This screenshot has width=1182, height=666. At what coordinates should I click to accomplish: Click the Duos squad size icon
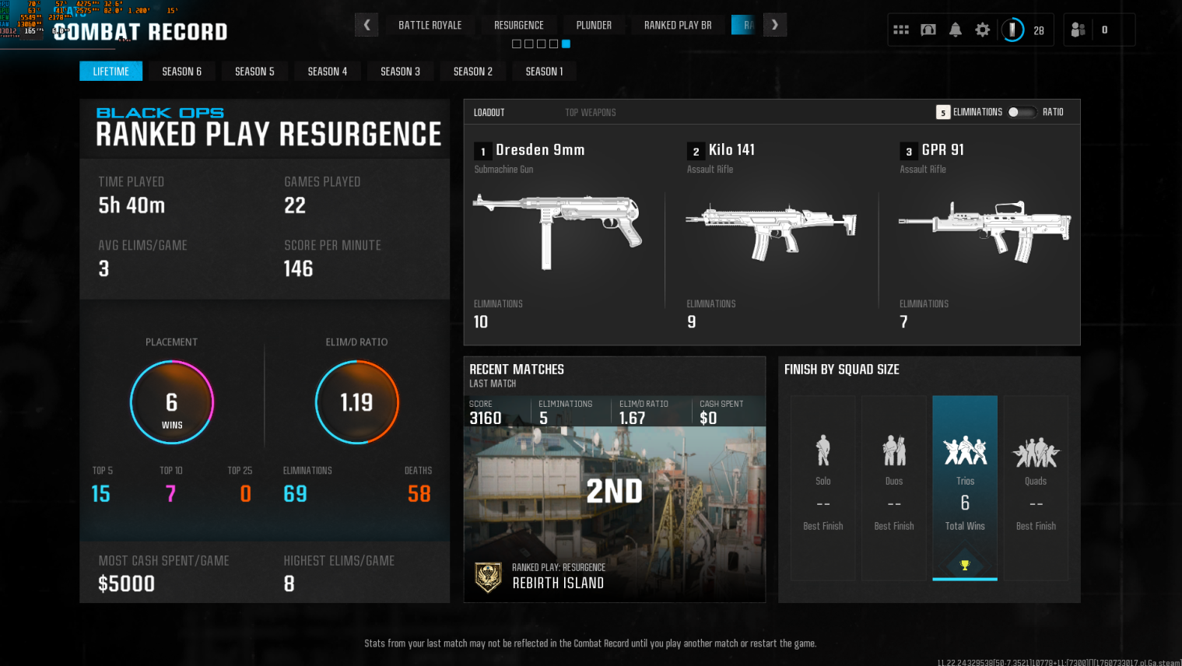pyautogui.click(x=894, y=450)
